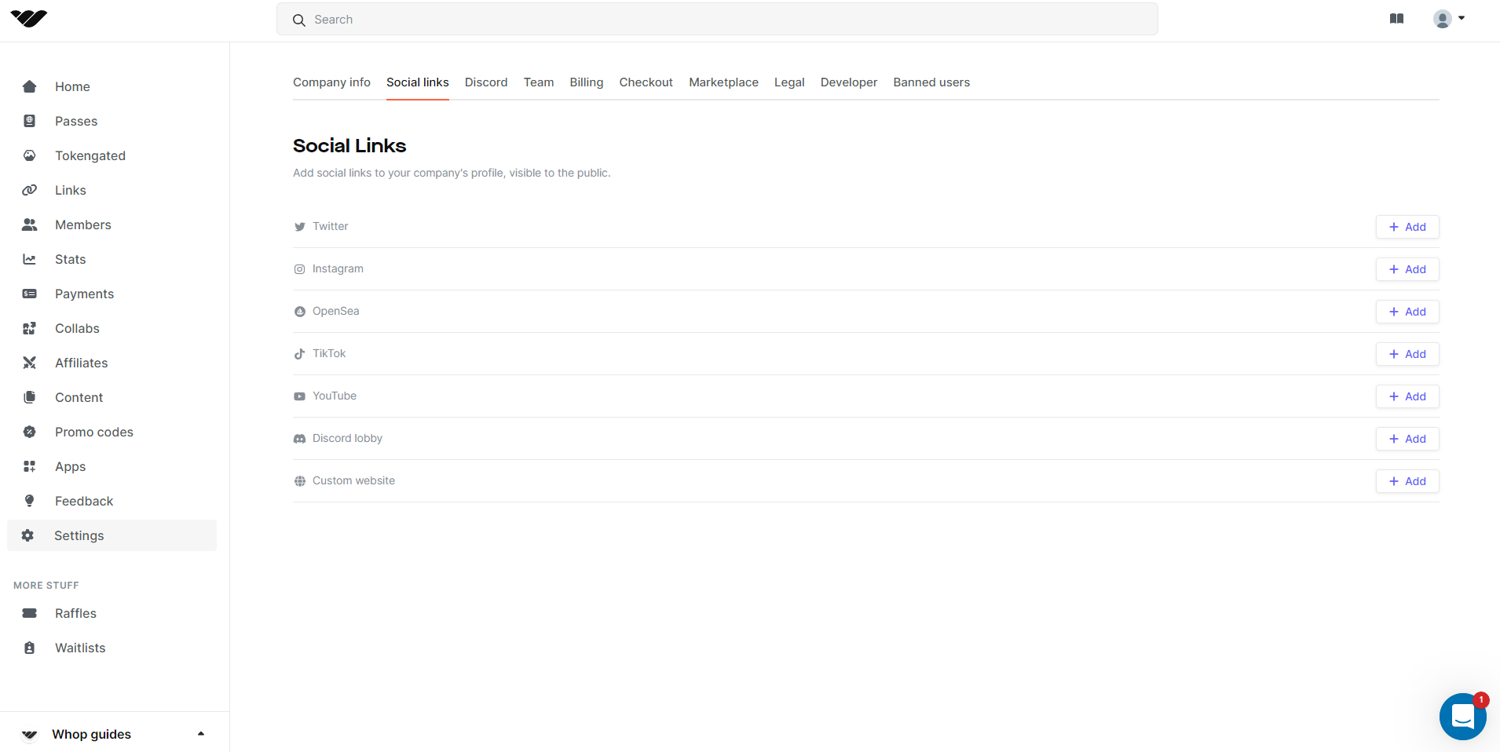Add an OpenSea link
Viewport: 1500px width, 752px height.
(1407, 312)
